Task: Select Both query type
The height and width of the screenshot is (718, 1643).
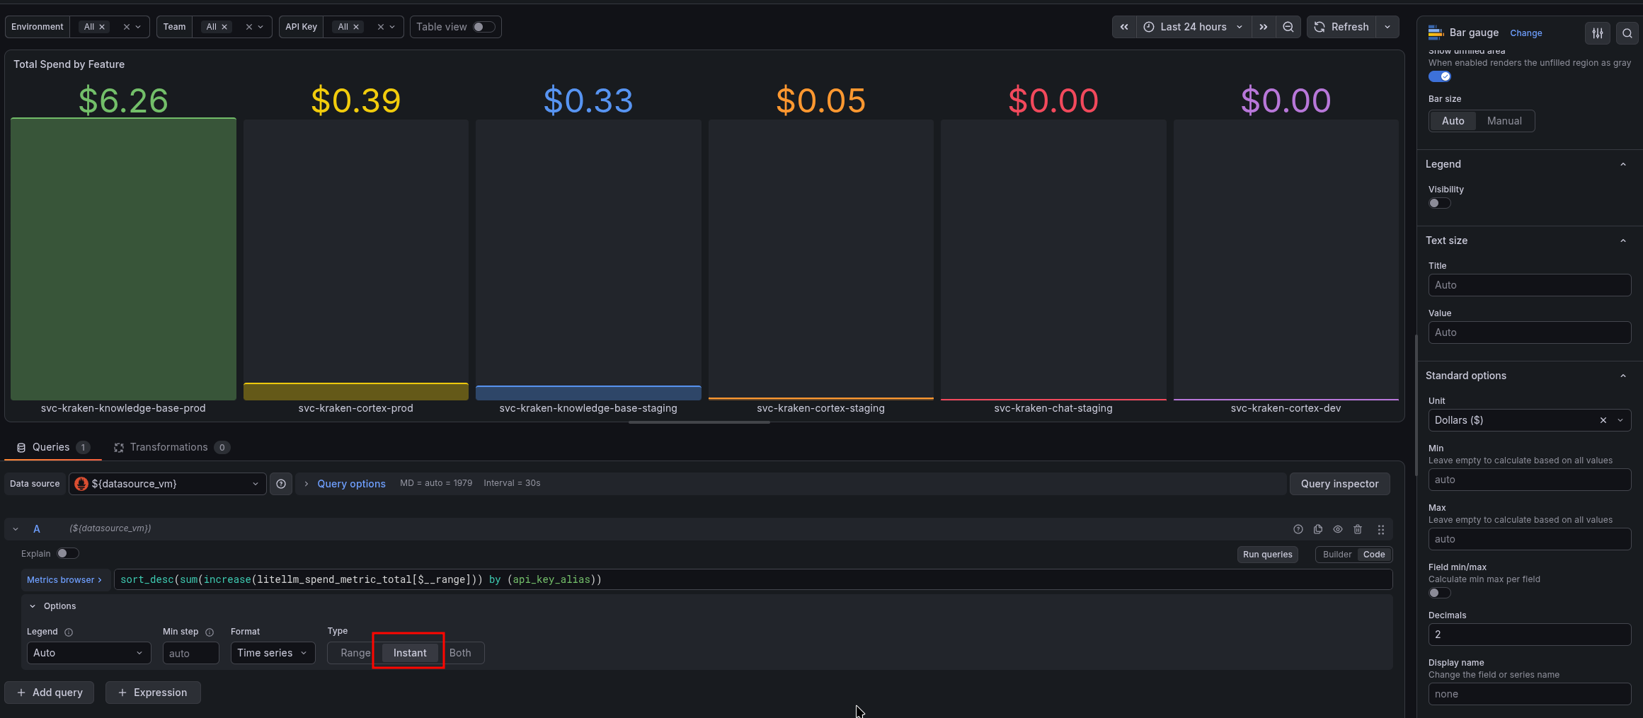Action: coord(460,653)
